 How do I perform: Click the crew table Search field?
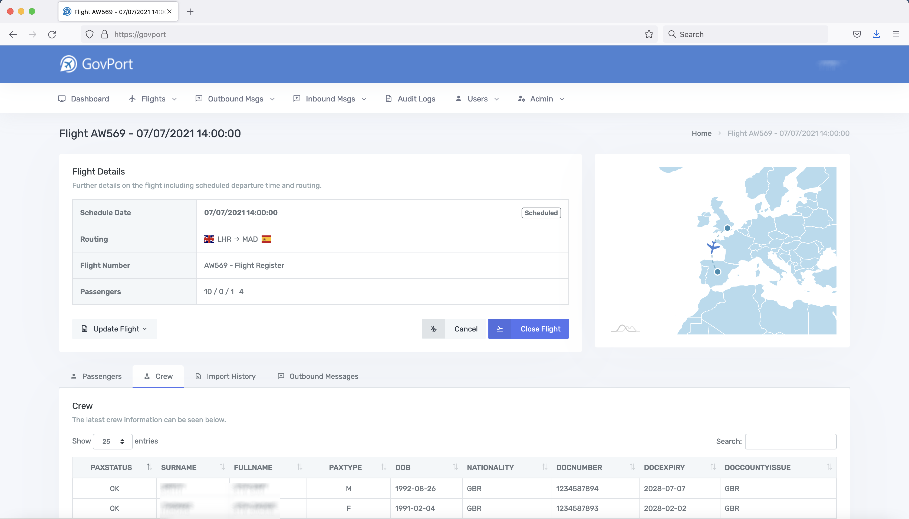pos(790,441)
